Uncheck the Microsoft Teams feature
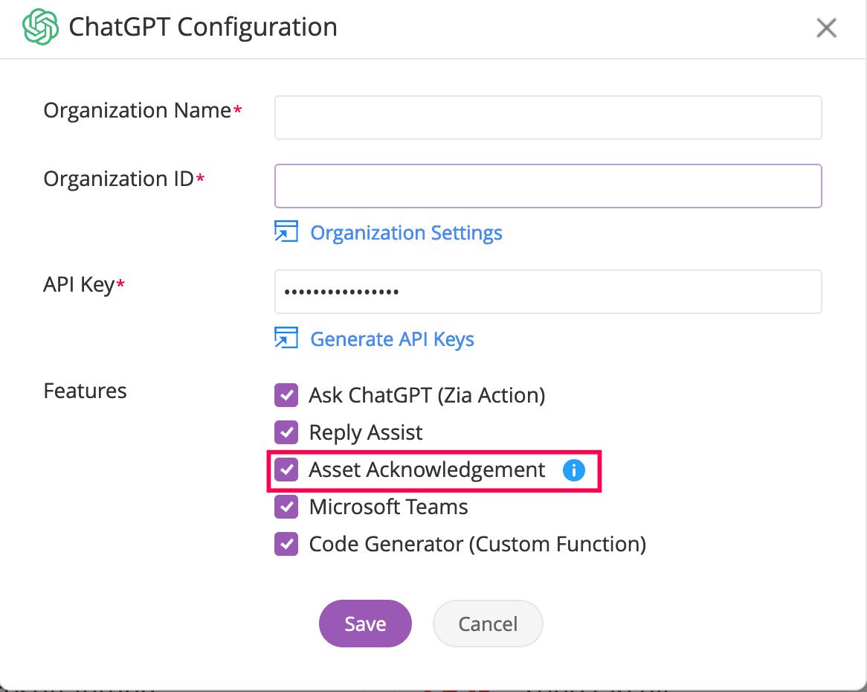Viewport: 867px width, 692px height. click(286, 507)
